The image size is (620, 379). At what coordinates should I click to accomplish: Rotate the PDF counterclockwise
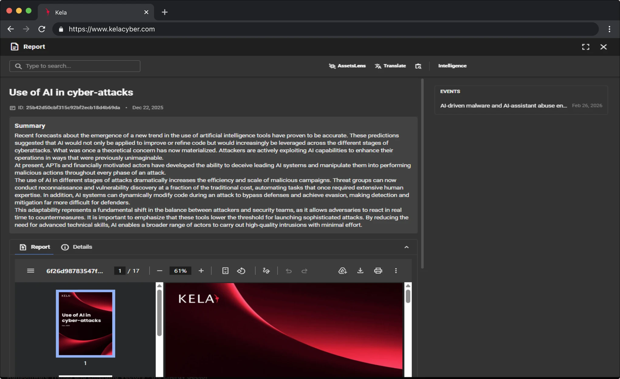coord(241,271)
